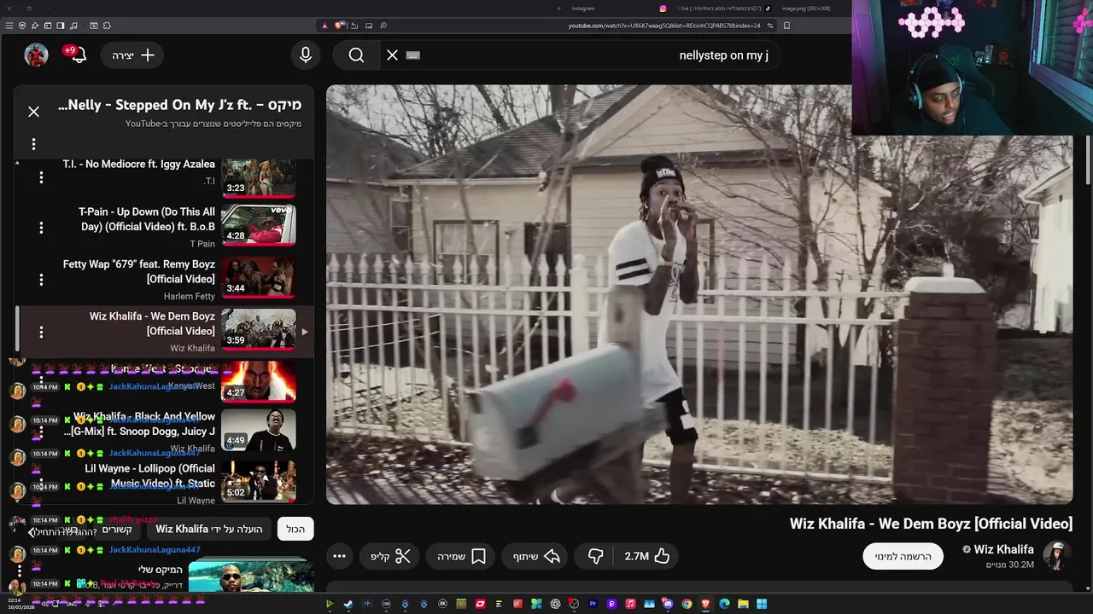Image resolution: width=1093 pixels, height=614 pixels.
Task: Open site settings icon in address bar
Action: coord(770,26)
